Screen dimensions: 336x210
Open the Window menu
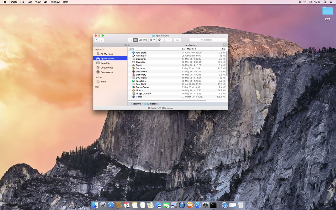(55, 2)
